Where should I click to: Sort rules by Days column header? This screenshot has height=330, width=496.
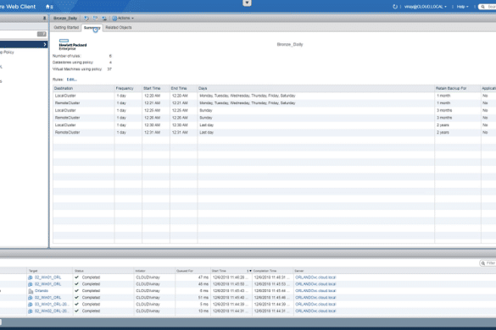(315, 88)
